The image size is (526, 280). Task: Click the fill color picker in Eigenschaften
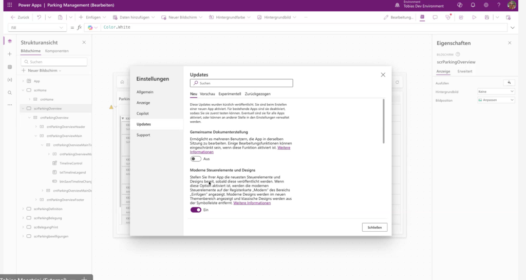click(x=509, y=82)
